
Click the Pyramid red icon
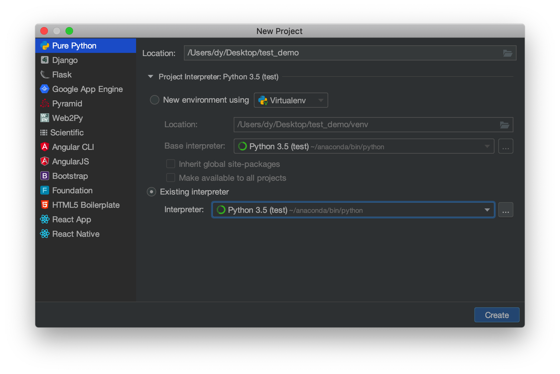point(45,103)
